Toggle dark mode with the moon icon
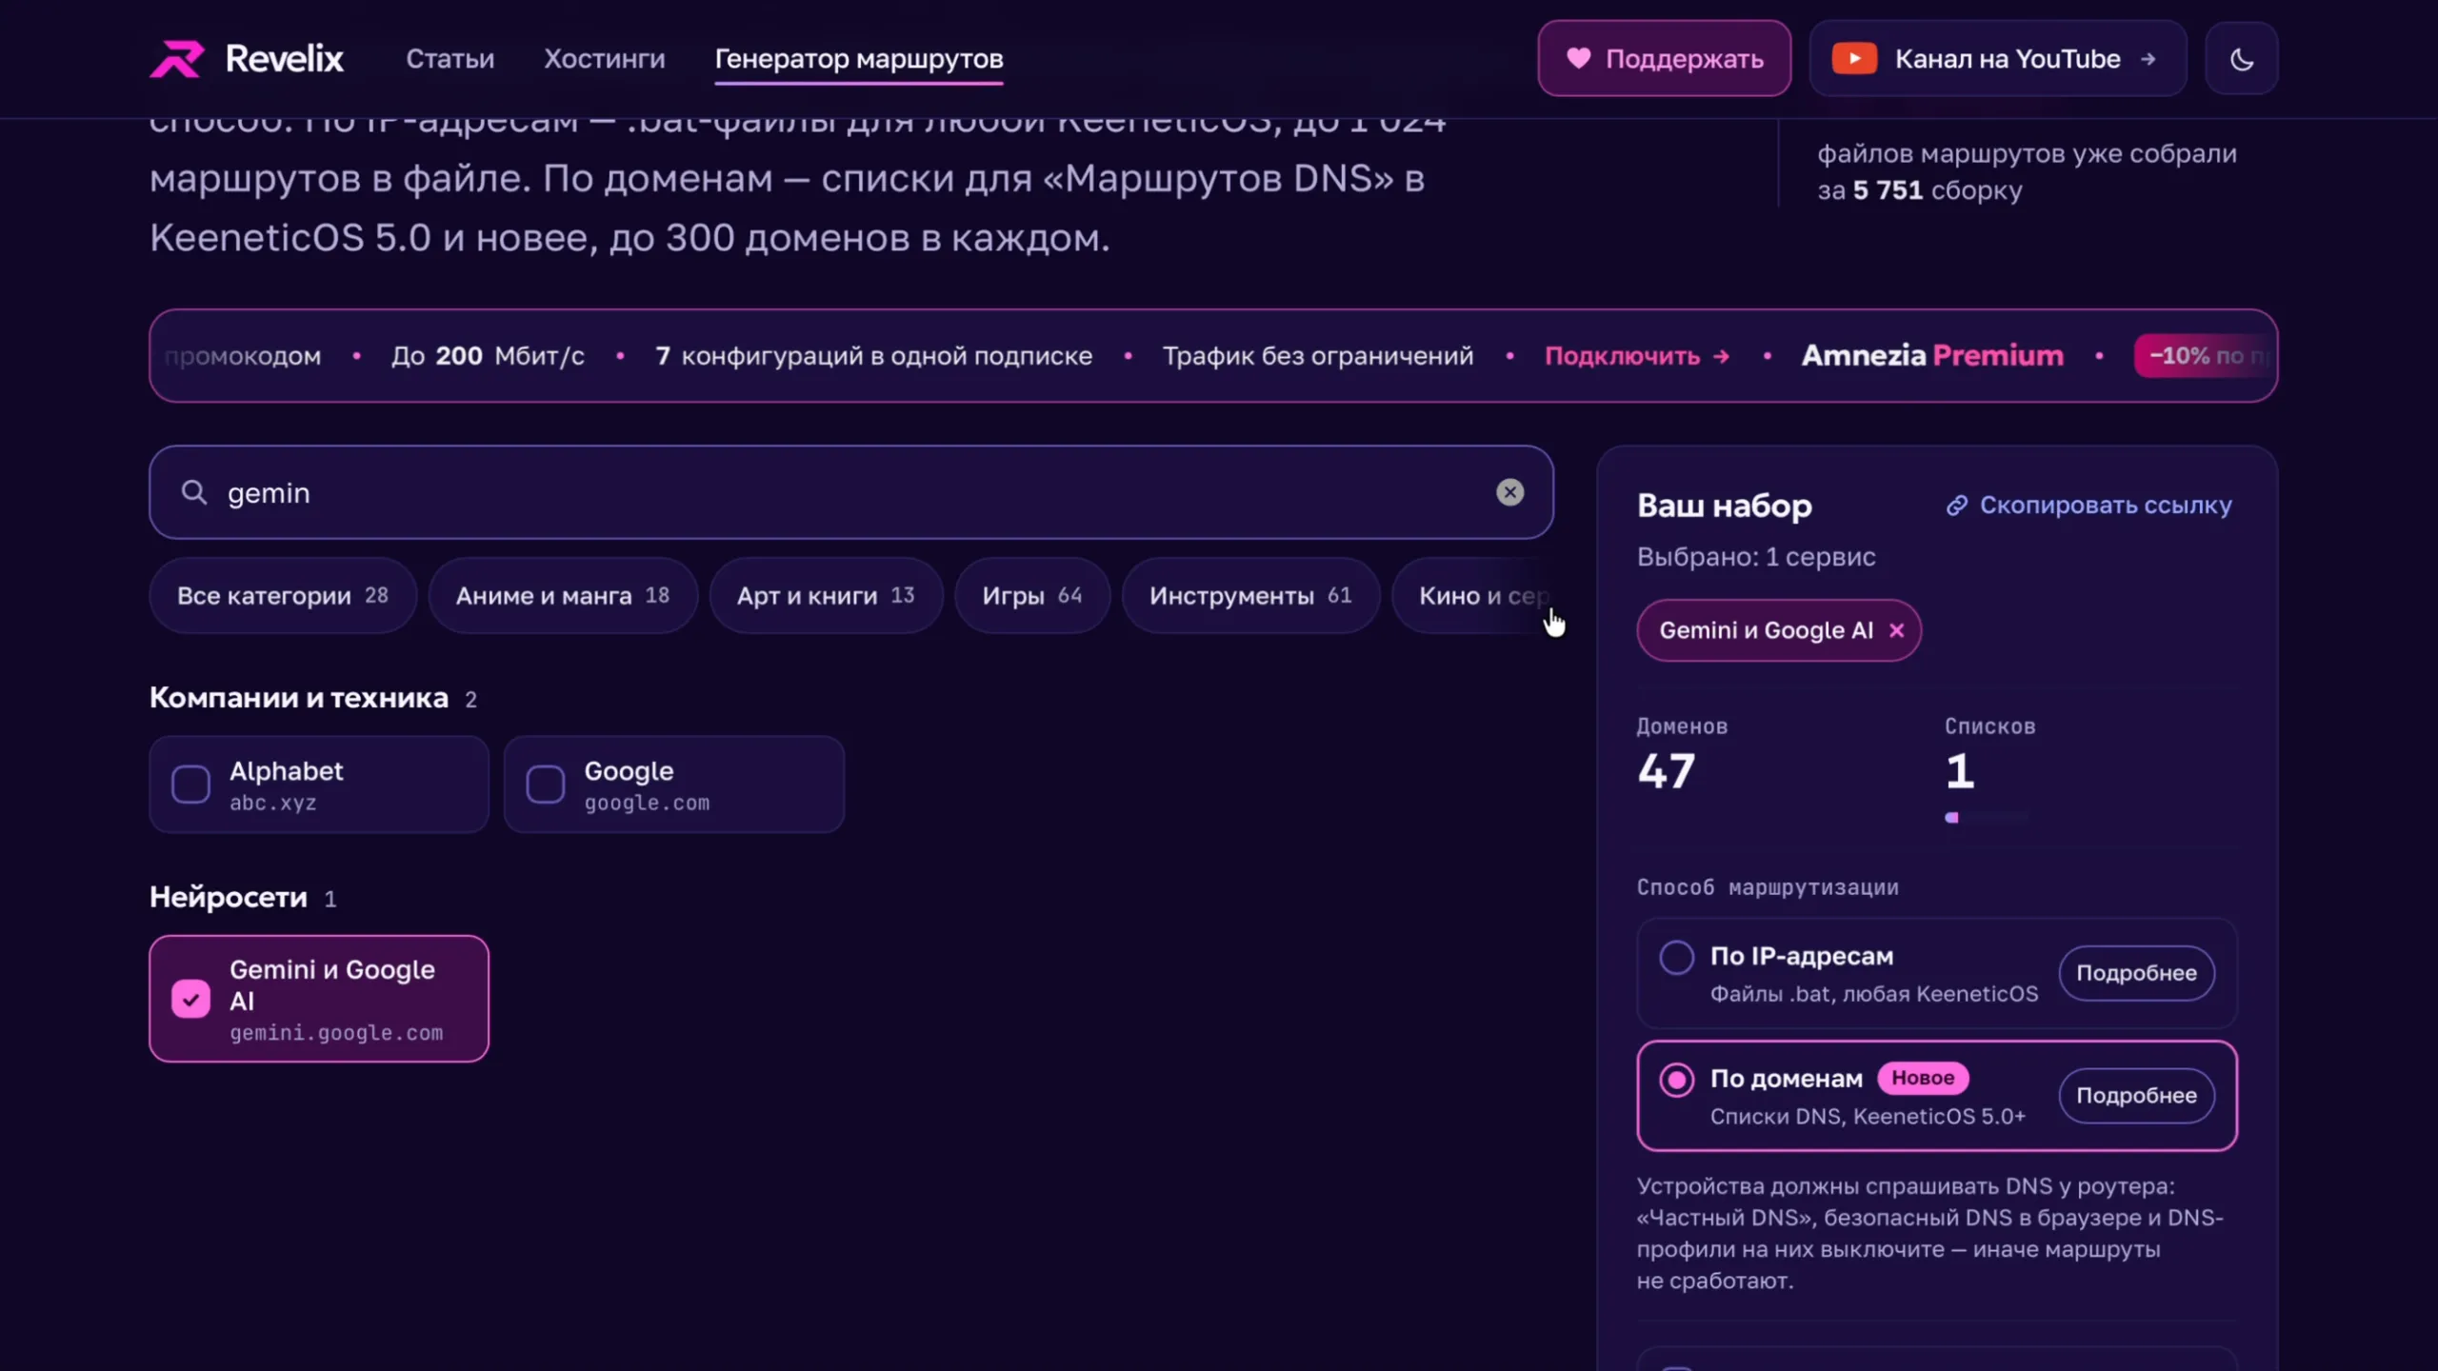The height and width of the screenshot is (1371, 2438). (x=2242, y=59)
